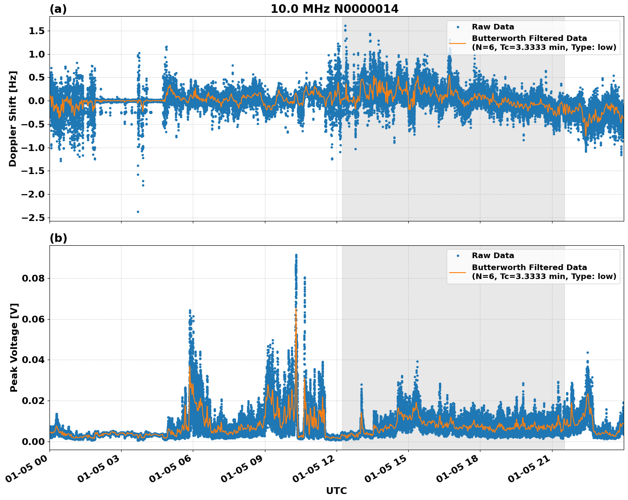The width and height of the screenshot is (628, 500).
Task: Click the panel label (b) marker
Action: pos(58,237)
